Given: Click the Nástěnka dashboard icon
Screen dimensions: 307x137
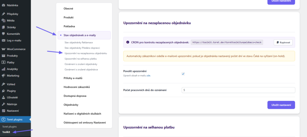Looking at the screenshot, I should click(3, 5).
